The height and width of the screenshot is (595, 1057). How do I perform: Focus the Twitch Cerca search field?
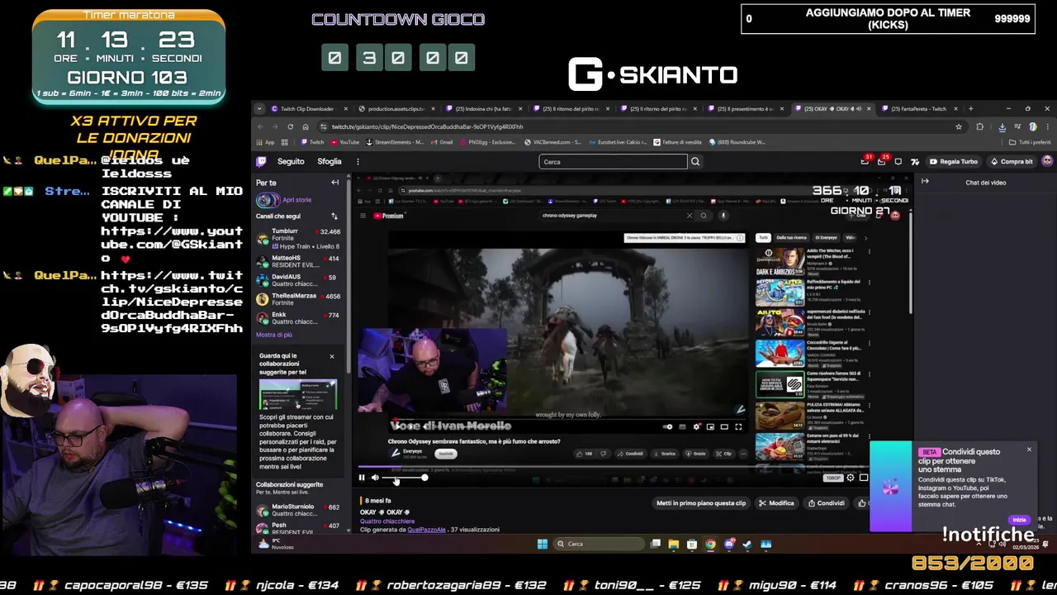point(613,162)
